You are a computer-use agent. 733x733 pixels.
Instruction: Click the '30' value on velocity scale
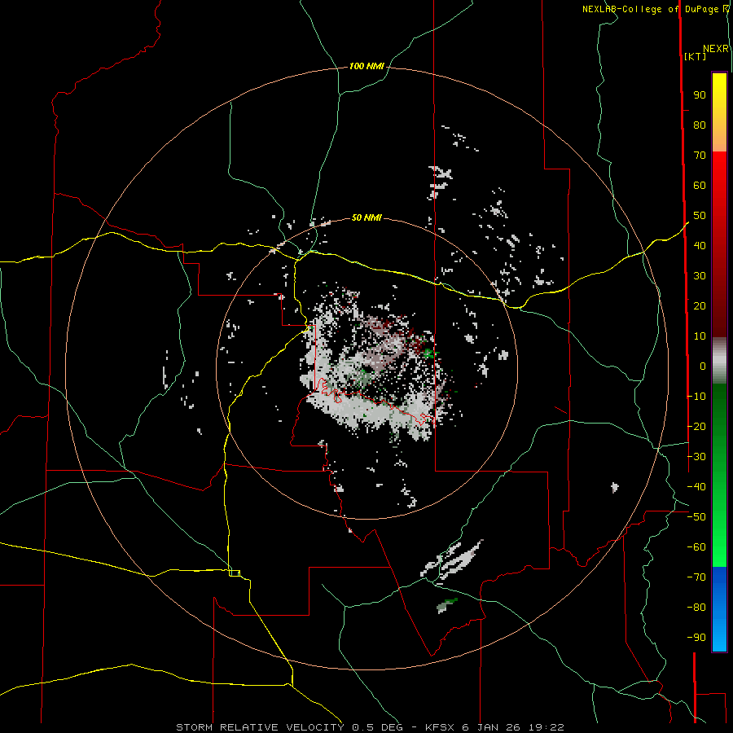700,276
